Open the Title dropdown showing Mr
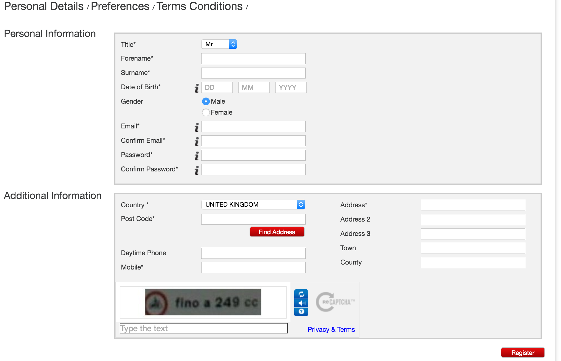The width and height of the screenshot is (561, 361). [219, 44]
